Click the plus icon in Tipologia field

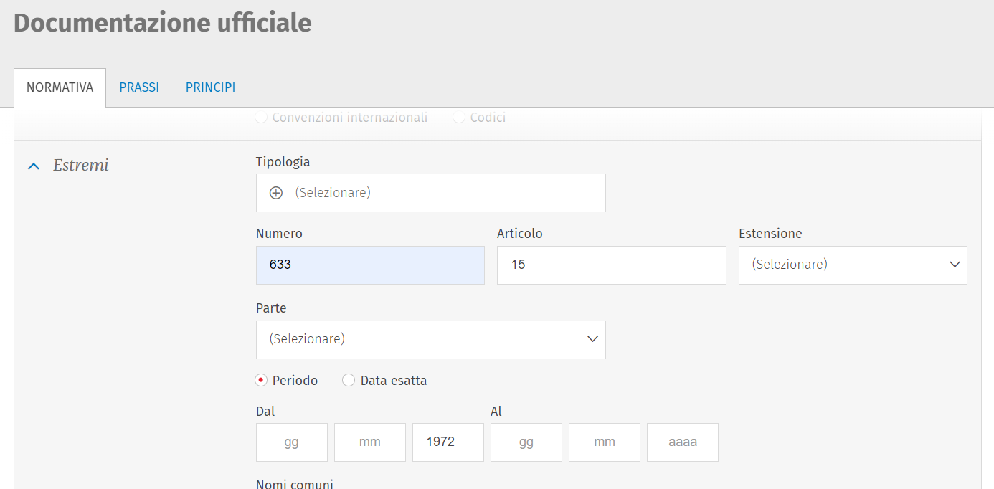[276, 193]
